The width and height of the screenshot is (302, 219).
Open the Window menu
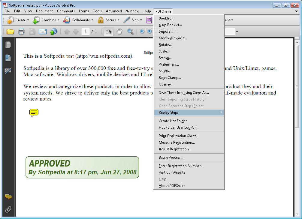132,11
